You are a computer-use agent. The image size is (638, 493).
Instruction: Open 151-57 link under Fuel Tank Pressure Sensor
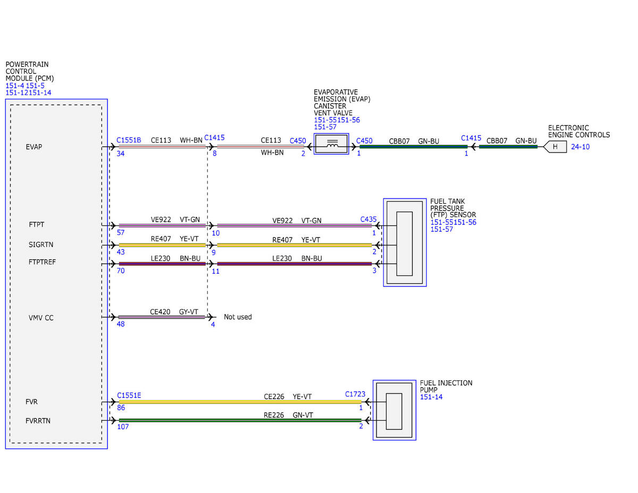(441, 229)
